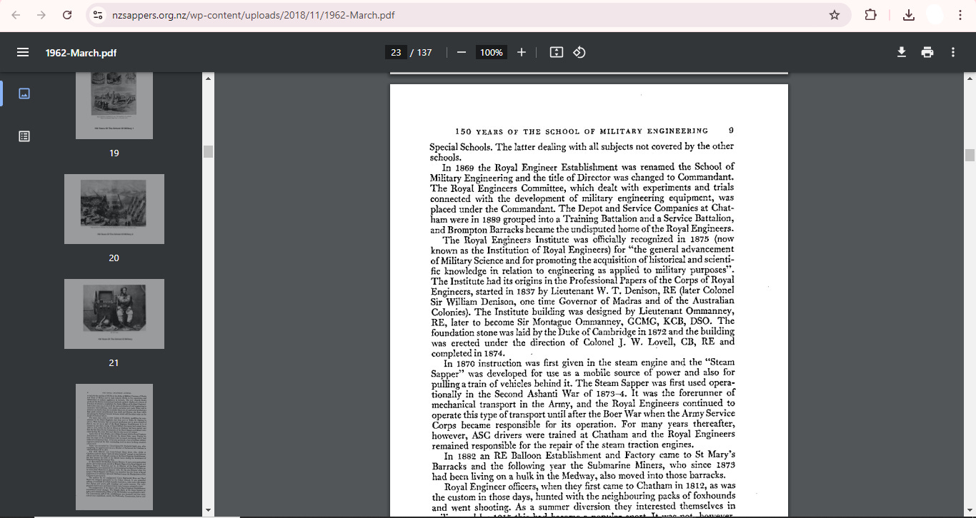The image size is (976, 518).
Task: Click the document scroll down arrow
Action: point(970,510)
